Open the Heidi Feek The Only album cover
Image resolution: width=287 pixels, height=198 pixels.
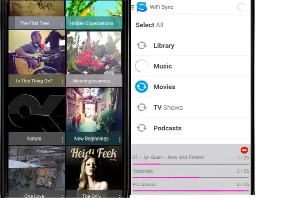pyautogui.click(x=94, y=168)
